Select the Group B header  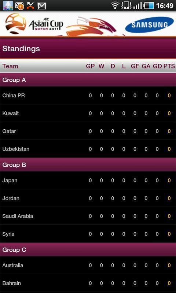click(88, 165)
